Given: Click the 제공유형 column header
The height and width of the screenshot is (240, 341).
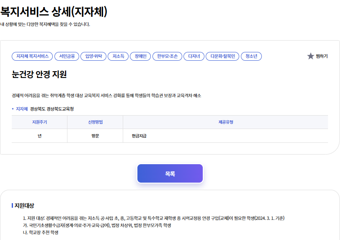Looking at the screenshot, I should (x=225, y=122).
